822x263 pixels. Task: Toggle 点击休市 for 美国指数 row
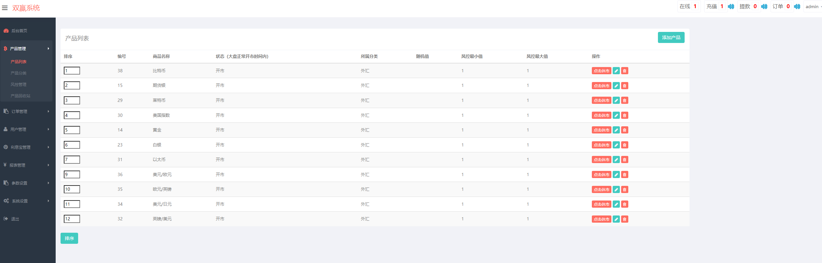(x=601, y=116)
